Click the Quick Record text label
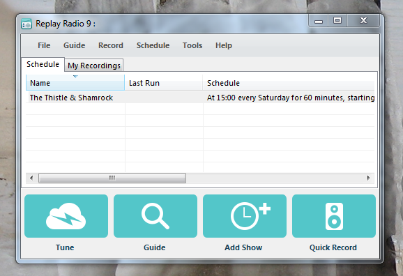The width and height of the screenshot is (403, 276). click(333, 247)
